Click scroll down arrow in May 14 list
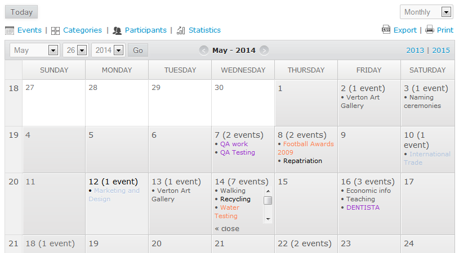This screenshot has width=459, height=253. click(x=268, y=219)
